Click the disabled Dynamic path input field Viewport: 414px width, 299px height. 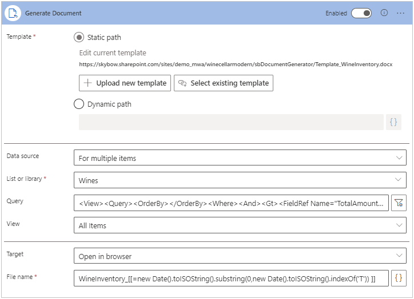[231, 122]
